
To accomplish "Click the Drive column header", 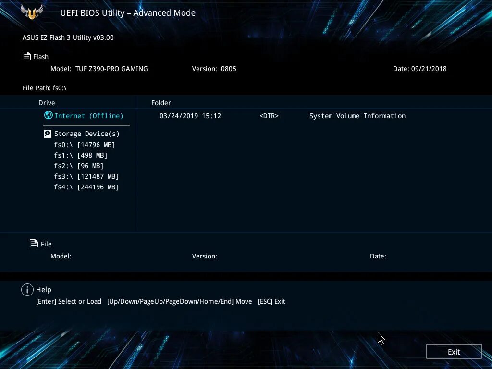I will point(47,103).
